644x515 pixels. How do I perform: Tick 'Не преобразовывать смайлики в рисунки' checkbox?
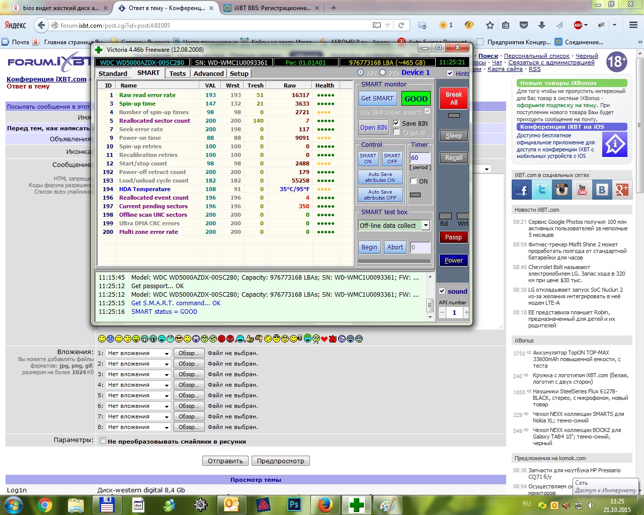[103, 441]
